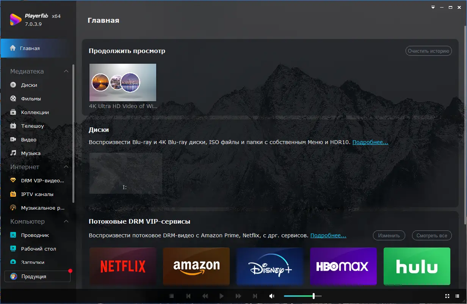Open the I: disc drive tile
The image size is (467, 304).
125,173
